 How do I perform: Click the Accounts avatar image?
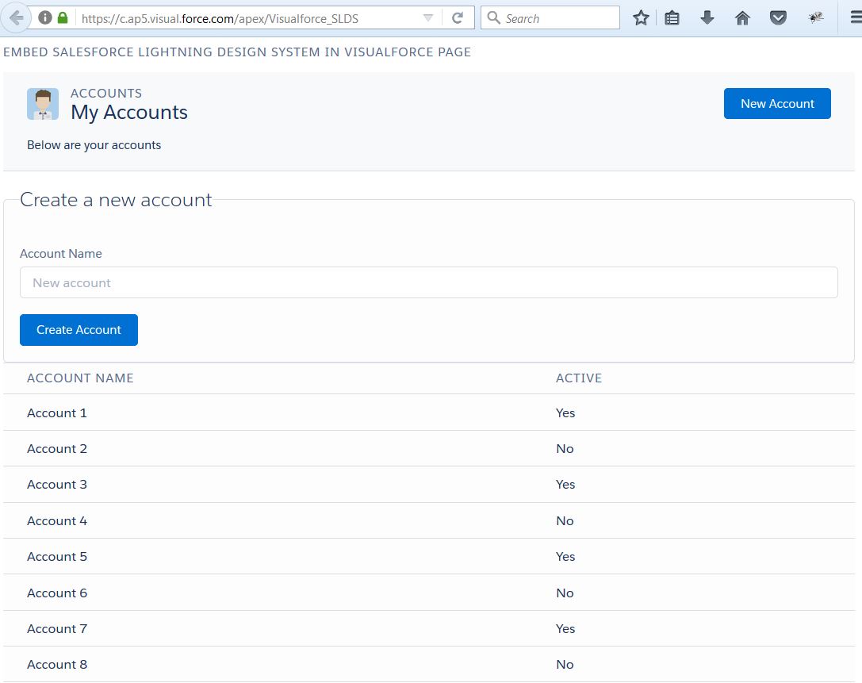(43, 103)
